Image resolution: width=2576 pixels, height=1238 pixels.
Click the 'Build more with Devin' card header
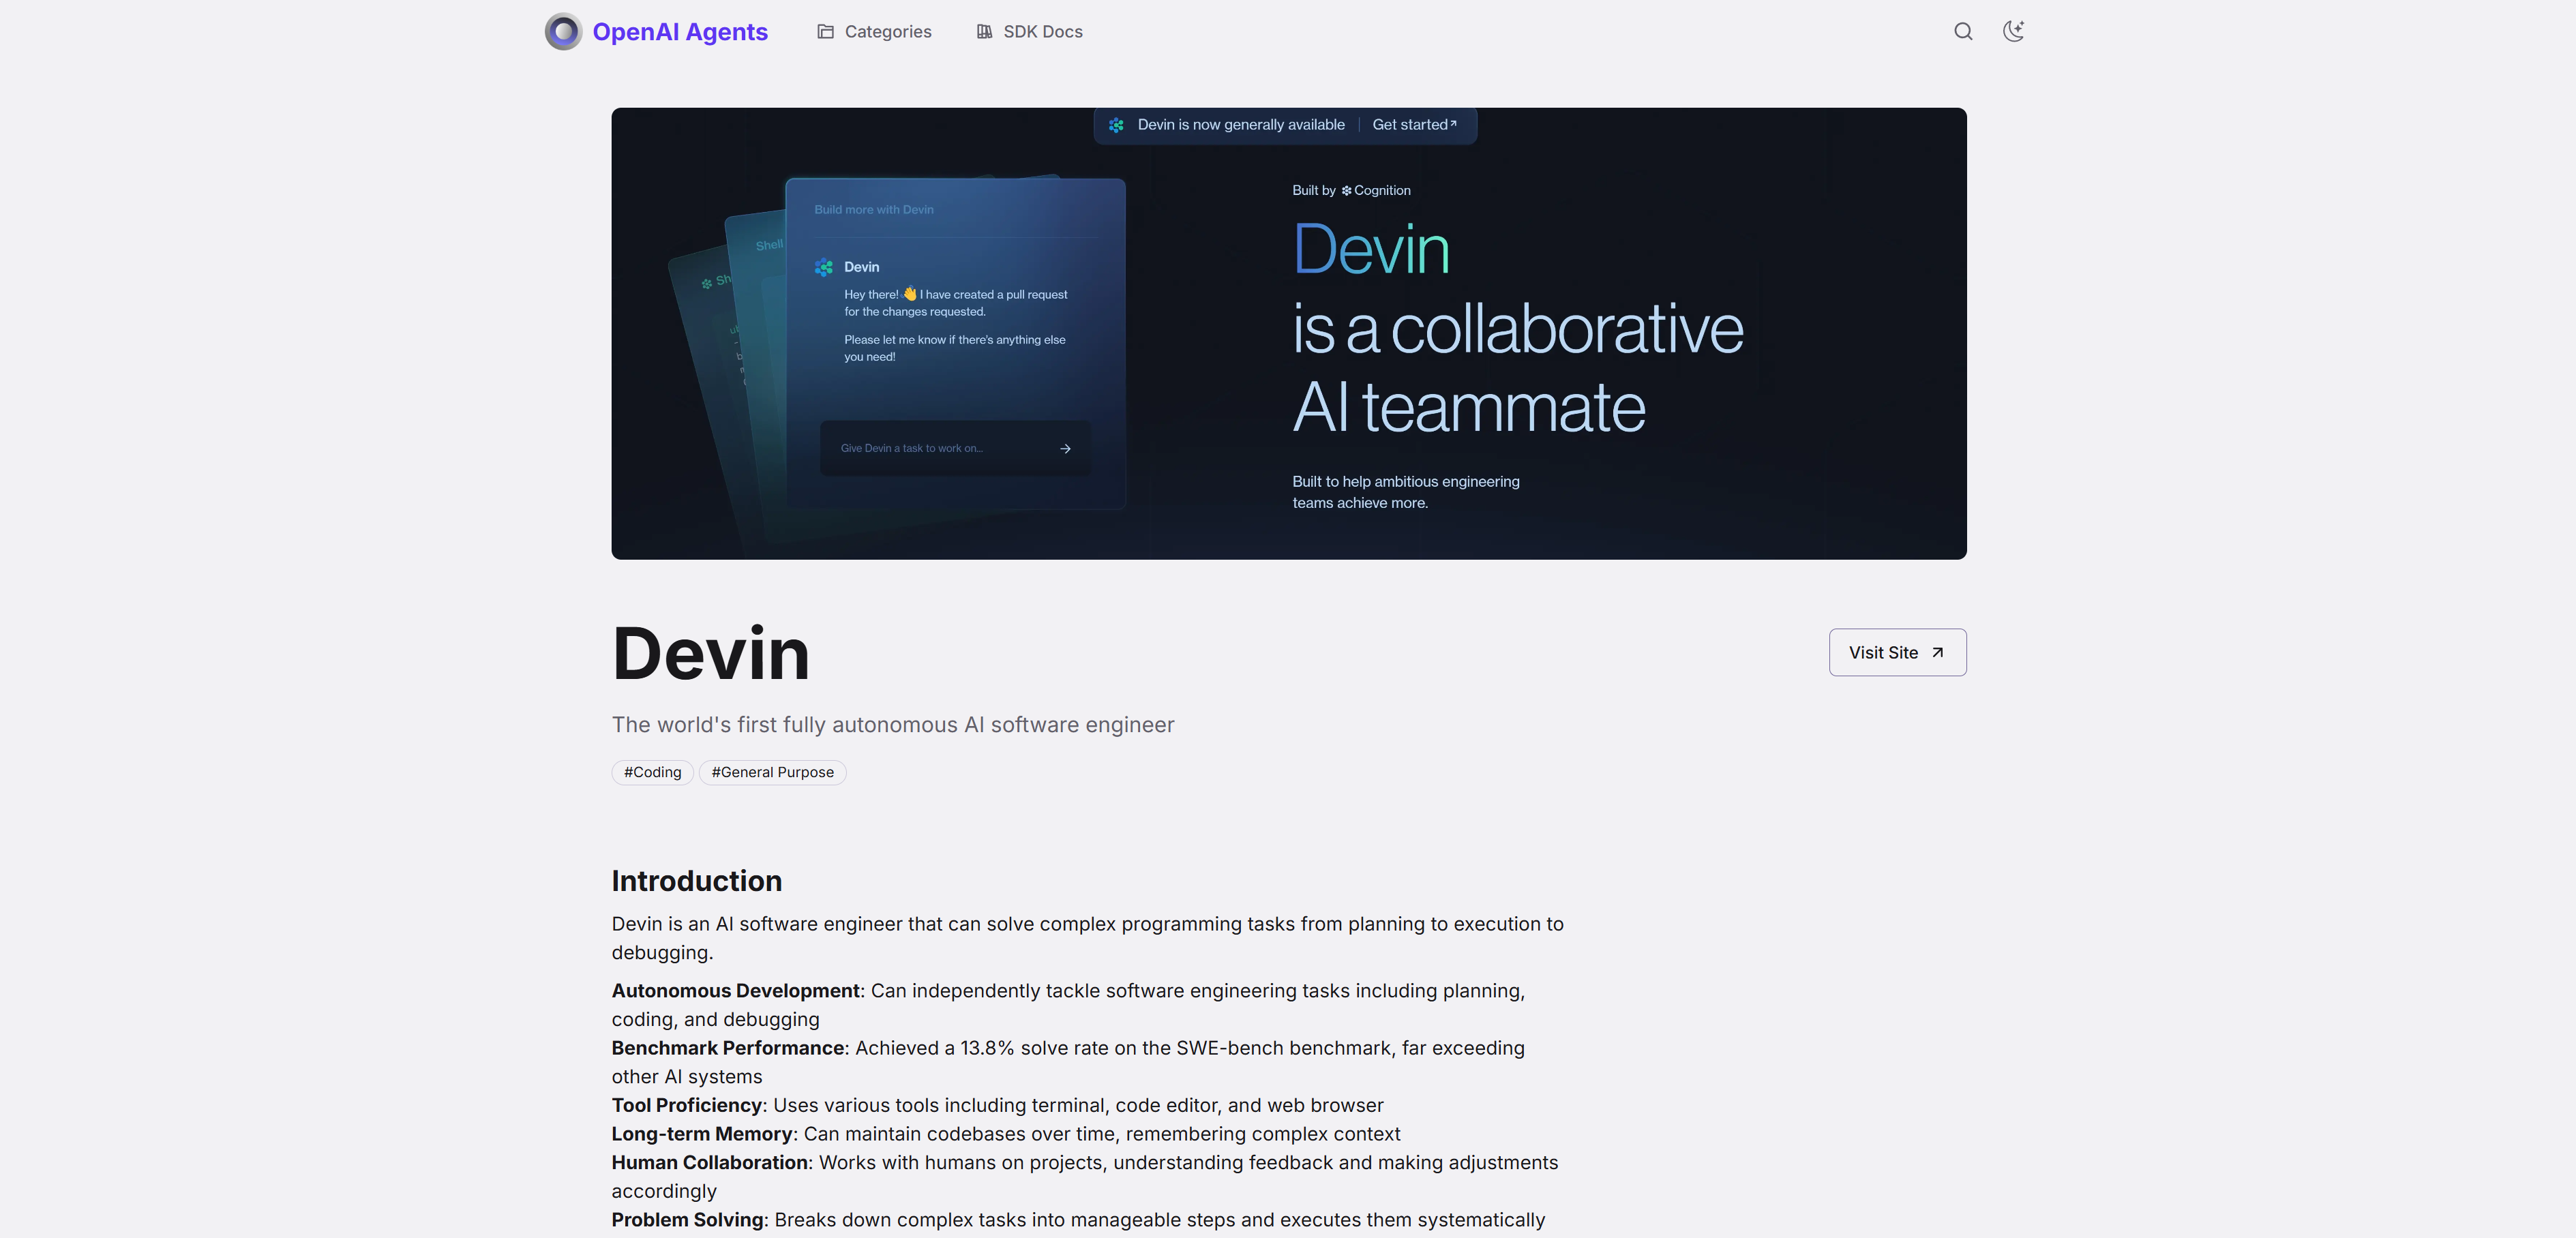click(874, 210)
